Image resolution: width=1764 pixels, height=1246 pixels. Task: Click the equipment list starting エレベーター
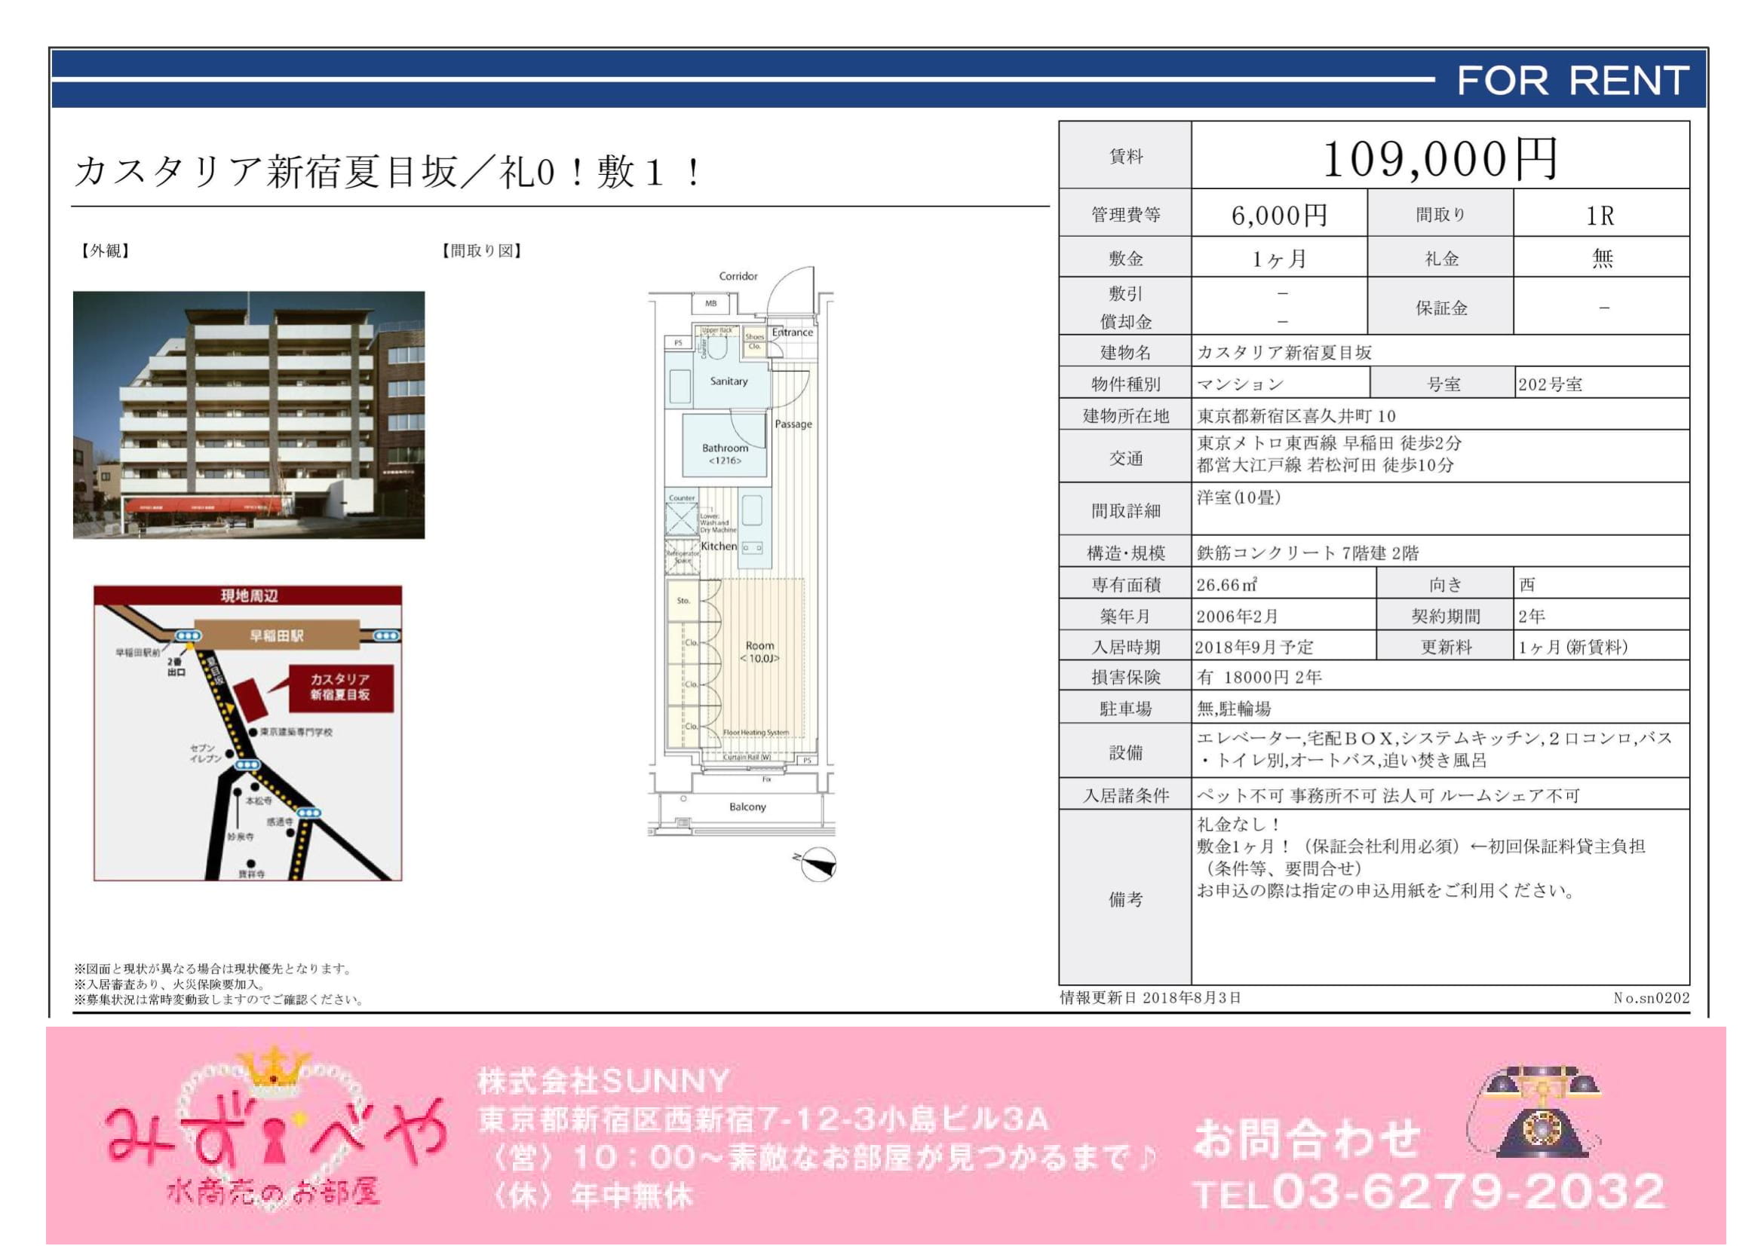(x=1434, y=749)
